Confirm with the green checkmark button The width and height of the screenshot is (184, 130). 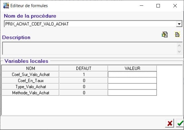[x=180, y=123]
